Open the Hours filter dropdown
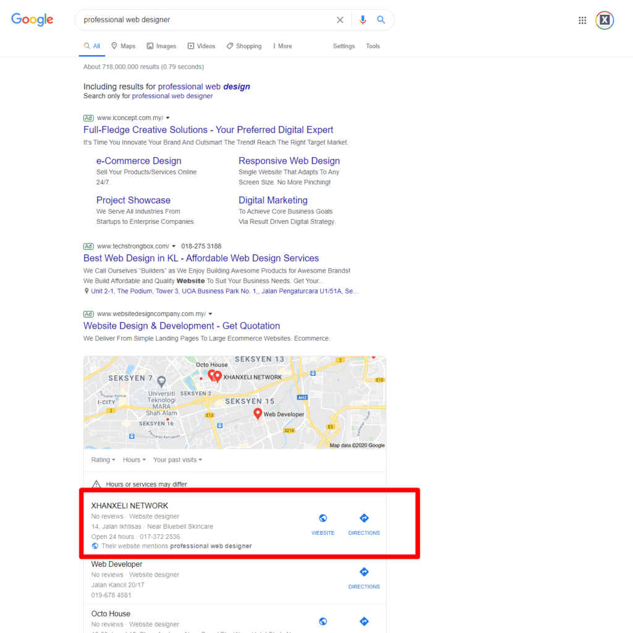This screenshot has width=633, height=633. coord(134,460)
